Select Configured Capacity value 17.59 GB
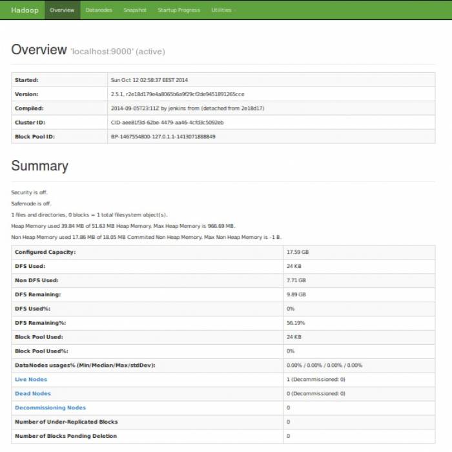The height and width of the screenshot is (452, 452). point(298,252)
